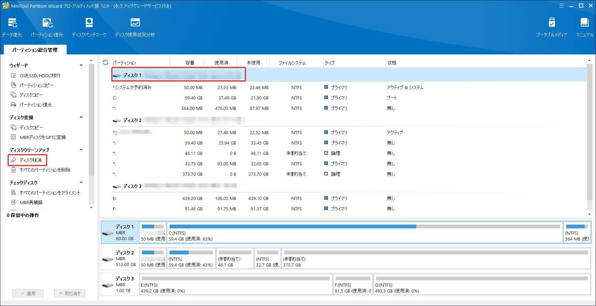
Task: Click E:(NTFS) 439.2 GB block in disk map
Action: coord(236,285)
